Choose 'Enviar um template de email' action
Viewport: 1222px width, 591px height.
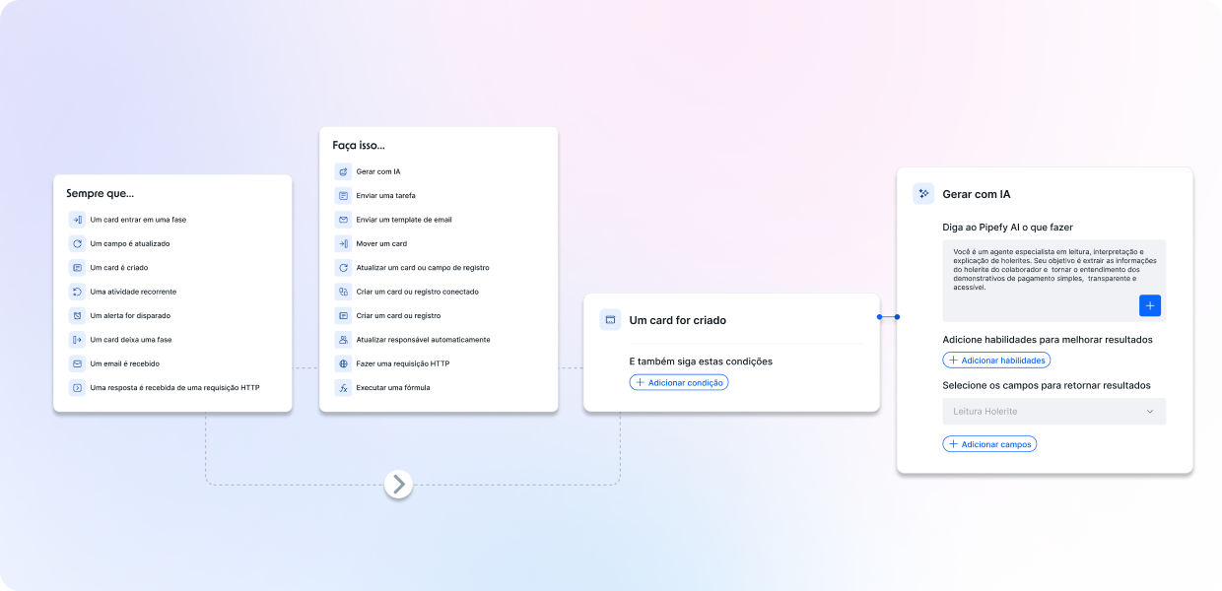coord(403,220)
